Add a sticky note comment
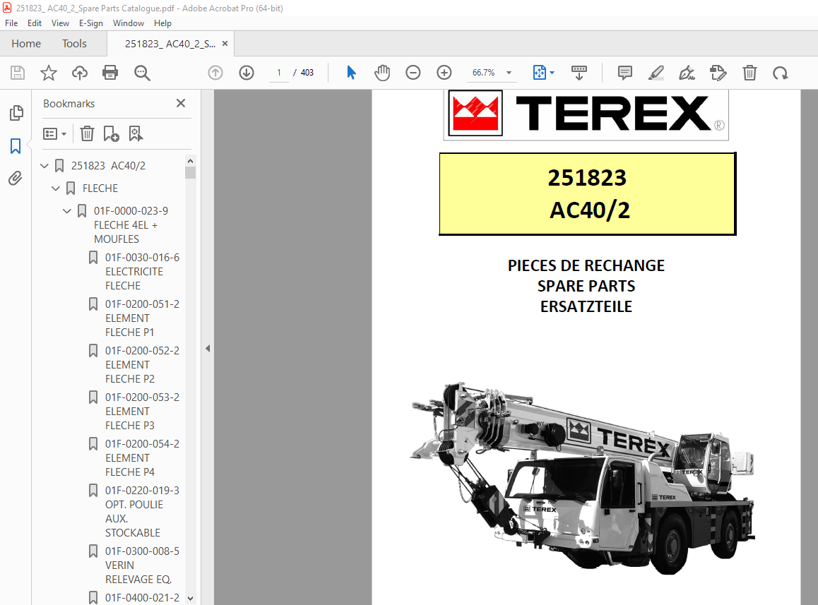 point(624,73)
